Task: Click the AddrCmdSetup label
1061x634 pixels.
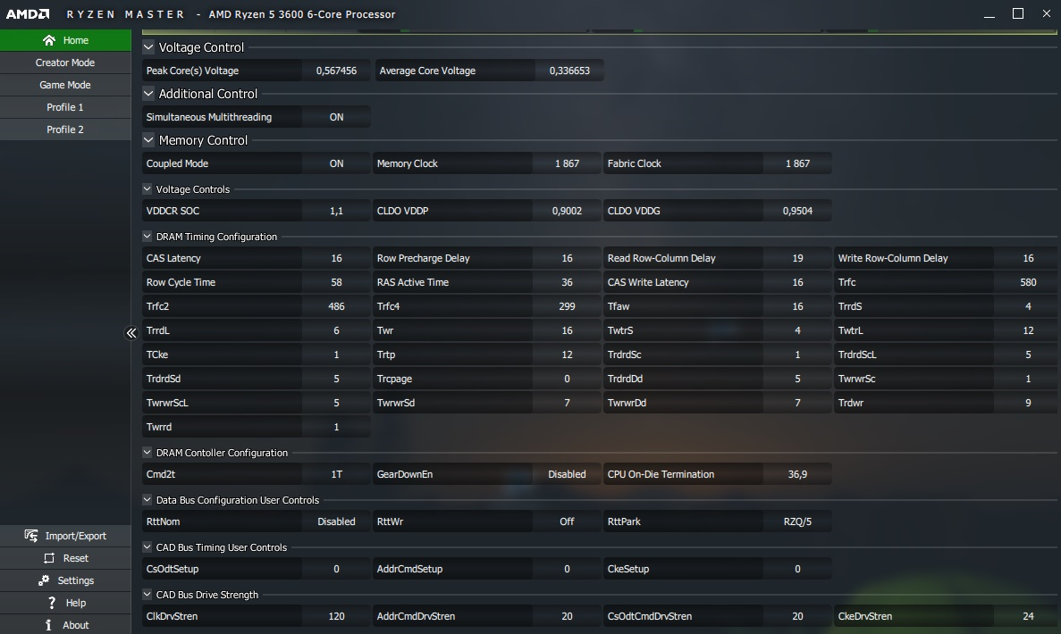Action: coord(409,569)
